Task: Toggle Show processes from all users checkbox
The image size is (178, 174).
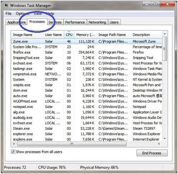Action: coord(13,152)
